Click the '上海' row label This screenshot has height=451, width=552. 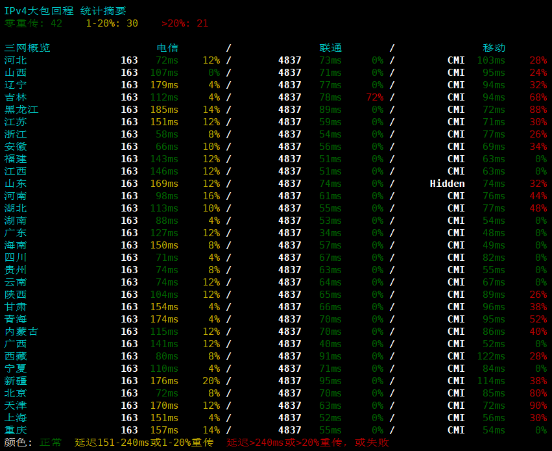point(16,417)
